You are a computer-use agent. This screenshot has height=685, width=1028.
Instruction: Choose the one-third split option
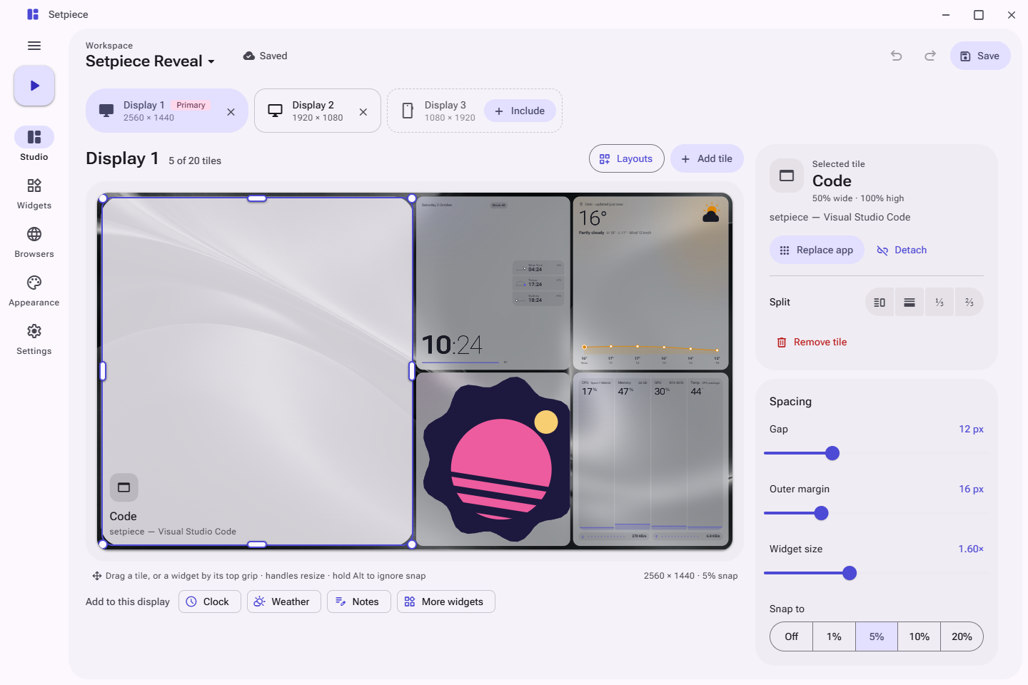pos(939,303)
